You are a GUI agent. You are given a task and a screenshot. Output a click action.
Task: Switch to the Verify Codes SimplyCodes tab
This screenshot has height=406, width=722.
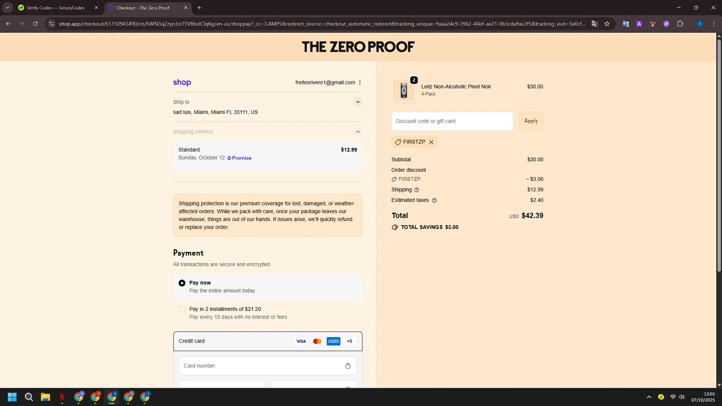(x=55, y=8)
